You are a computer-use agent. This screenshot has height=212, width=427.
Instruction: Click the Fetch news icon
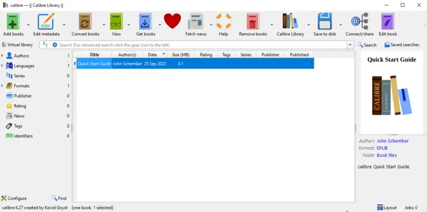[195, 21]
